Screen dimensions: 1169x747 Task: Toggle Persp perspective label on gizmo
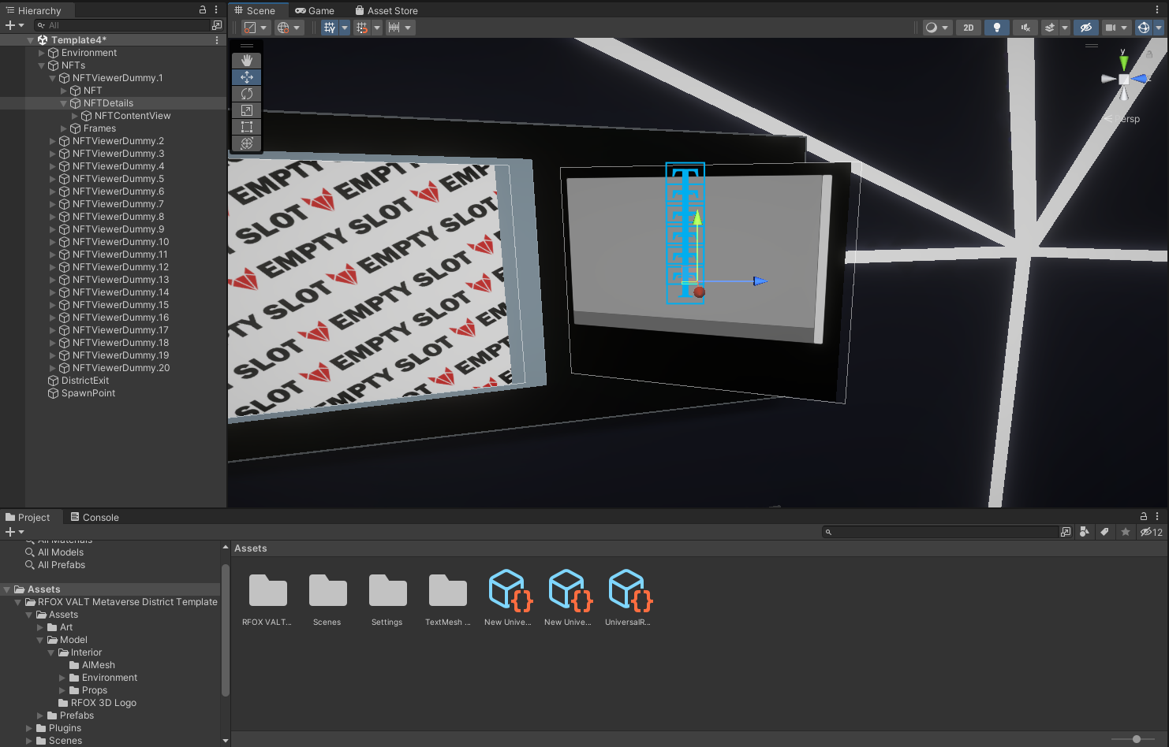tap(1129, 119)
